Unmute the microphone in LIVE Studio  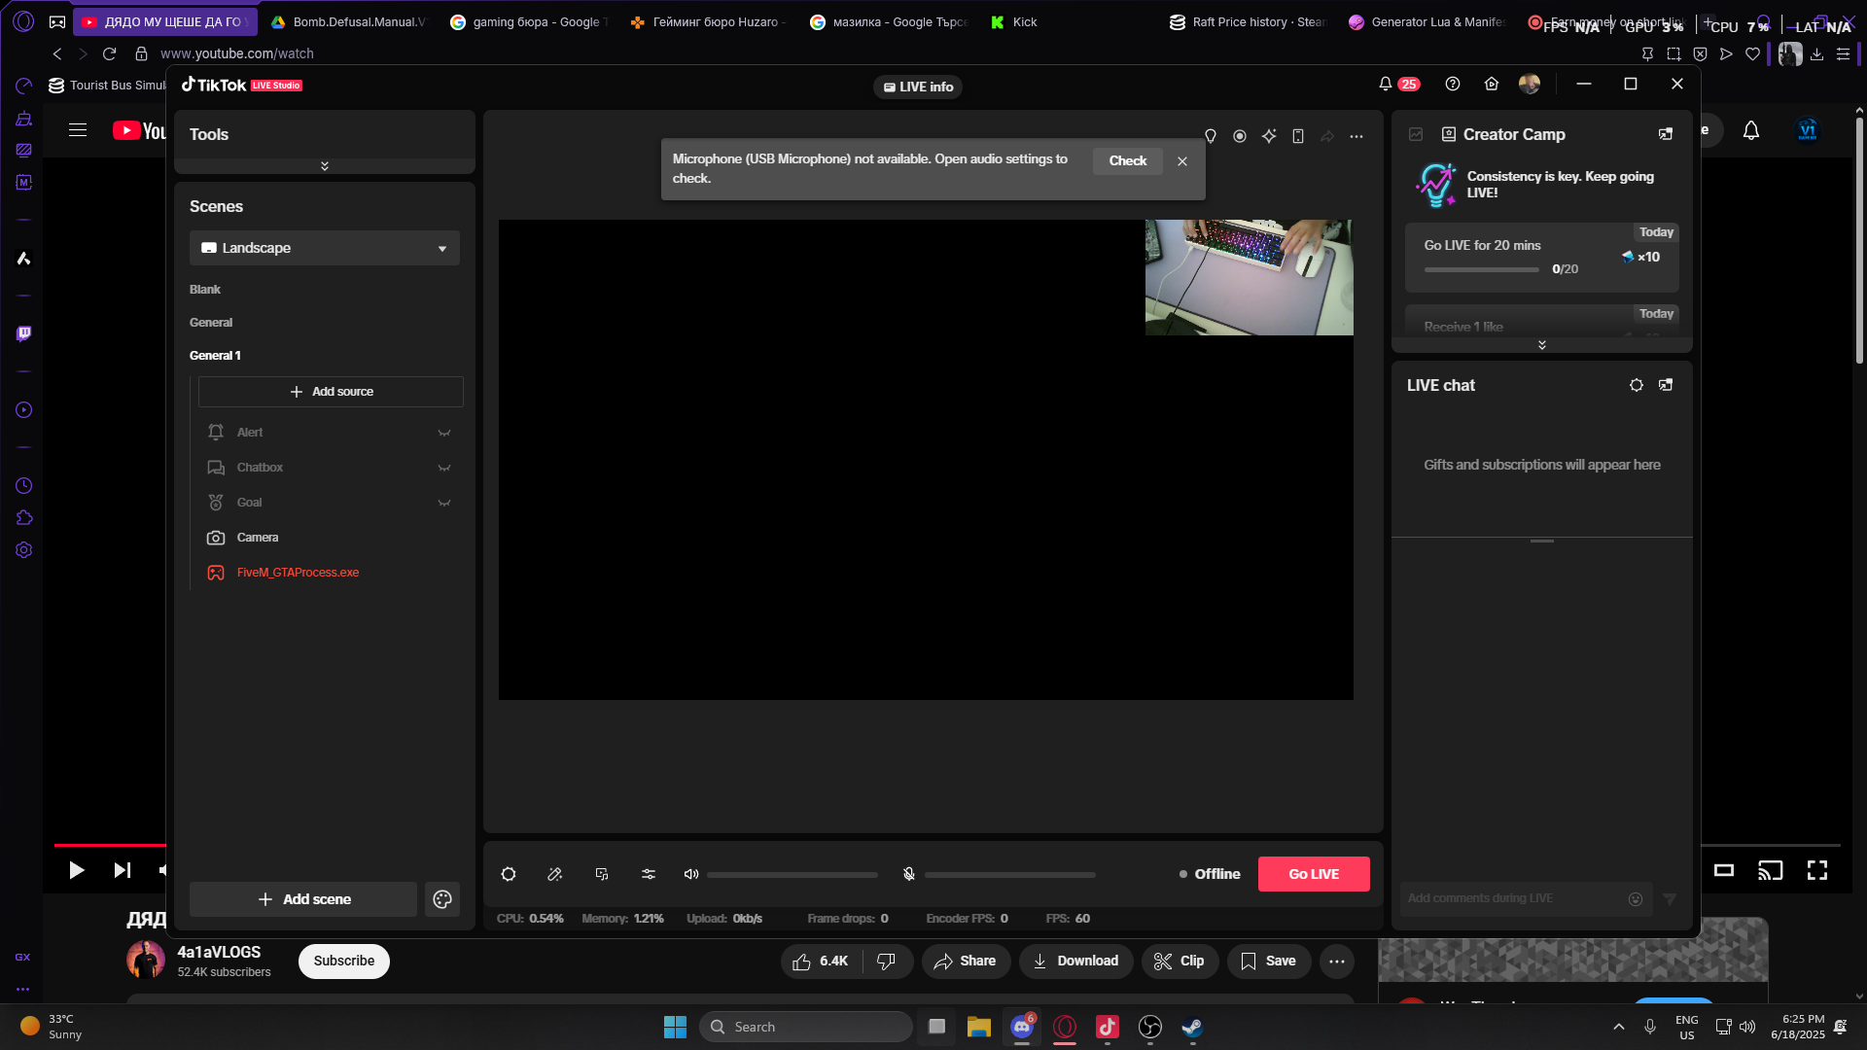[x=909, y=874]
